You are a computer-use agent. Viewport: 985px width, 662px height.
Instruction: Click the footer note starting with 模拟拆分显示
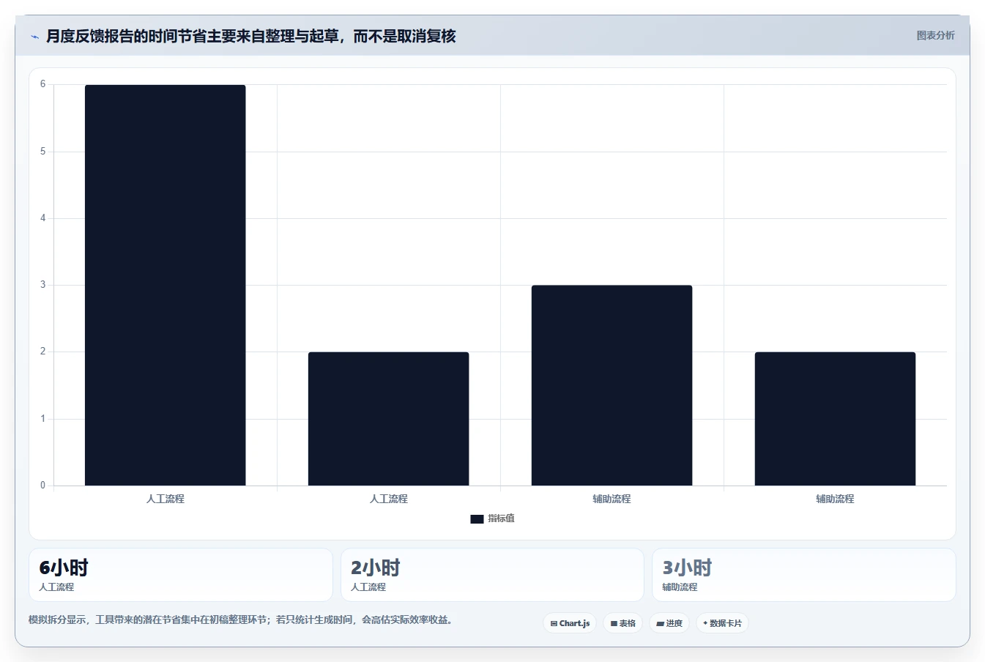[x=240, y=620]
